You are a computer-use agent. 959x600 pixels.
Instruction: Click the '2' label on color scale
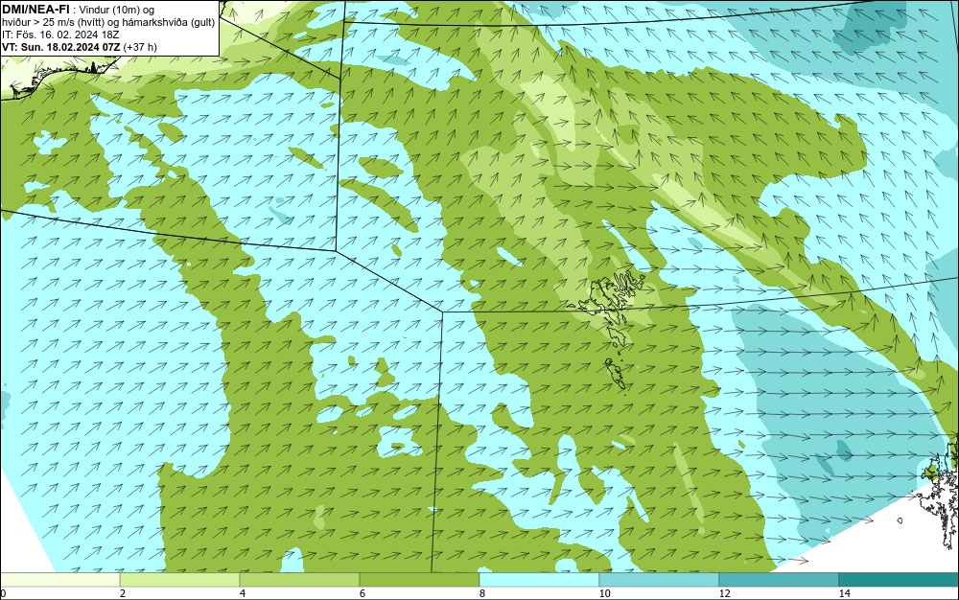click(x=123, y=594)
